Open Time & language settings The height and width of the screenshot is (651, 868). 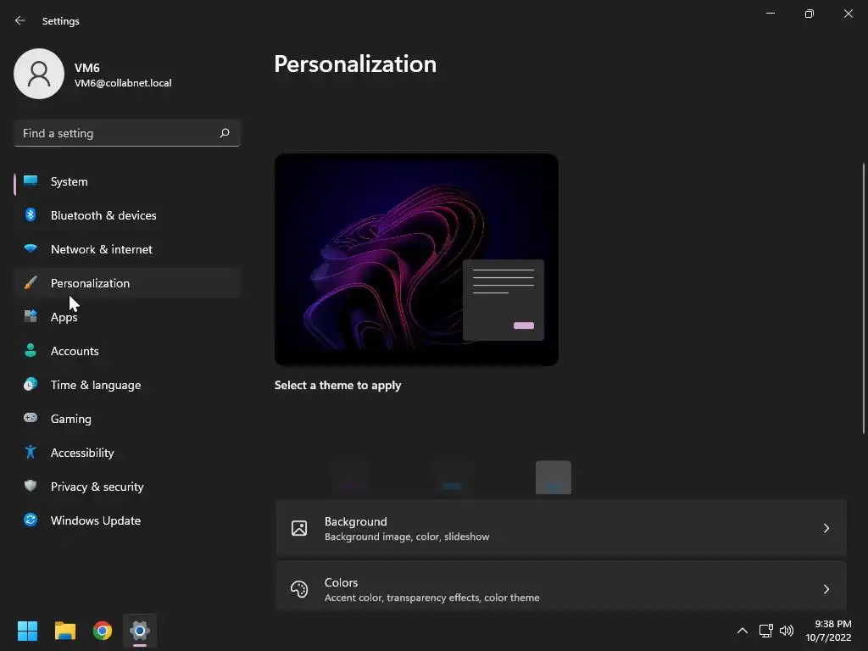[127, 385]
